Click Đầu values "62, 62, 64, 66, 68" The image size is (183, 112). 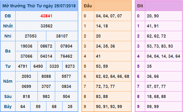[113, 76]
